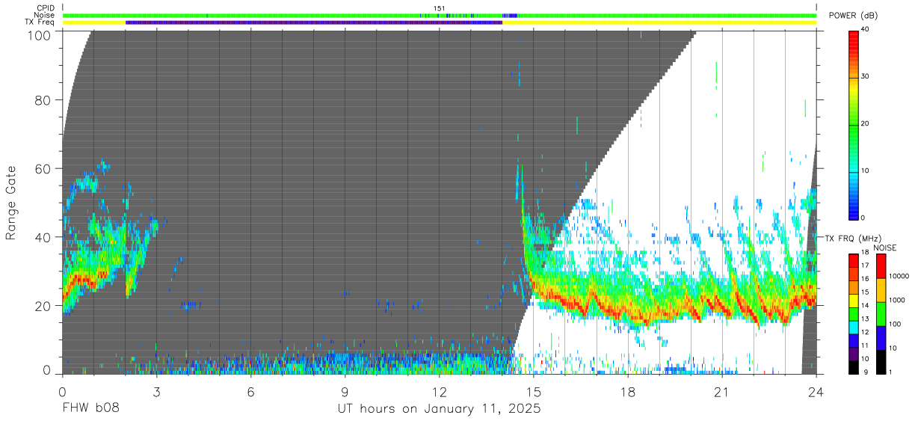Click the Range Gate y-axis title
The width and height of the screenshot is (918, 424).
coord(11,203)
